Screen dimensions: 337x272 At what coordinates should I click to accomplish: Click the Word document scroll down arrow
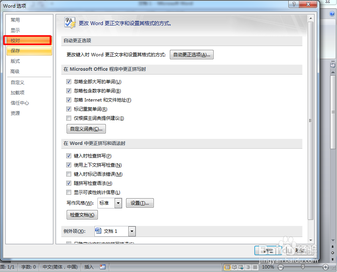pyautogui.click(x=333, y=240)
